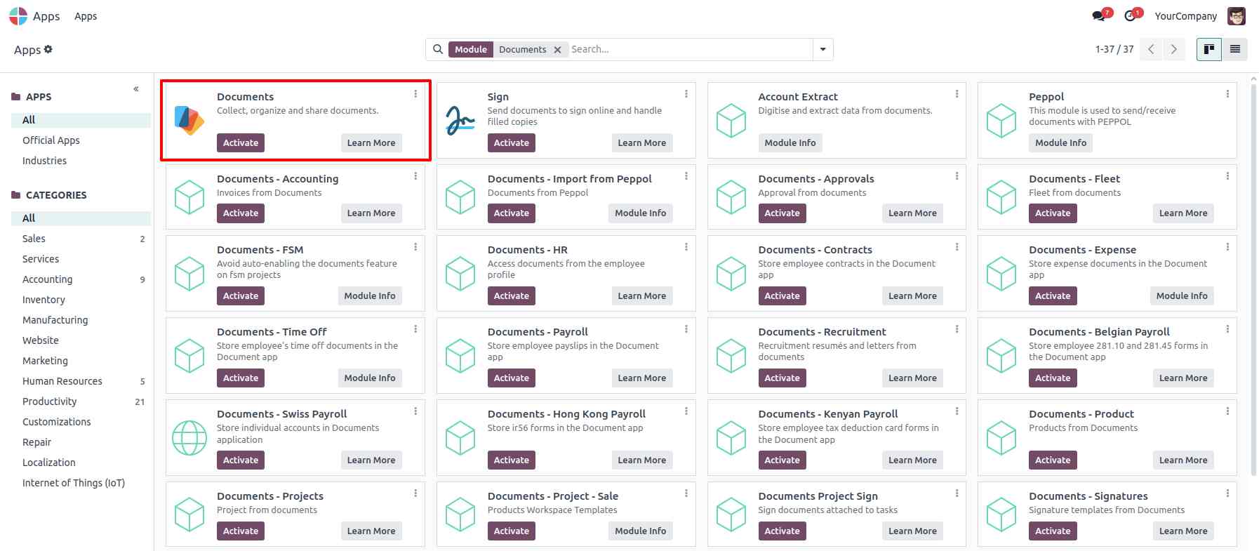This screenshot has width=1259, height=551.
Task: Open kebab menu on Documents - Payroll card
Action: tap(686, 329)
